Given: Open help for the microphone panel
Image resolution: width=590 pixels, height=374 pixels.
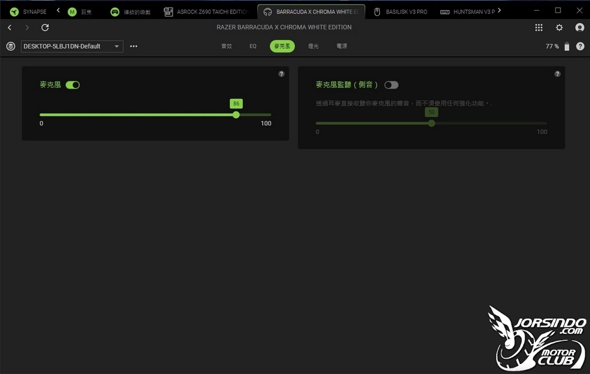Looking at the screenshot, I should (x=282, y=74).
